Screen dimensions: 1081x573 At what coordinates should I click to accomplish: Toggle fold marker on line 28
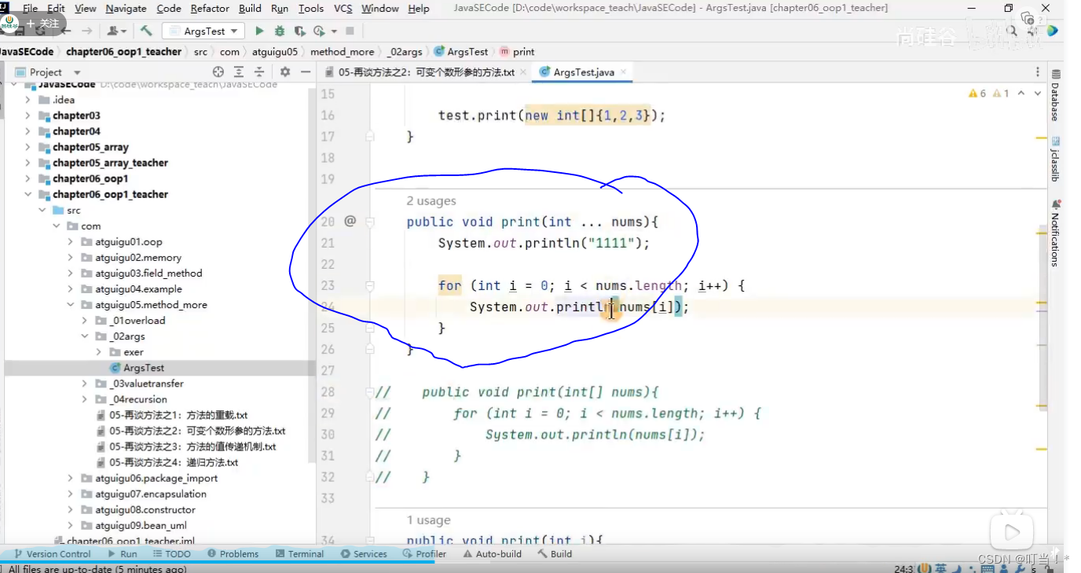(370, 392)
